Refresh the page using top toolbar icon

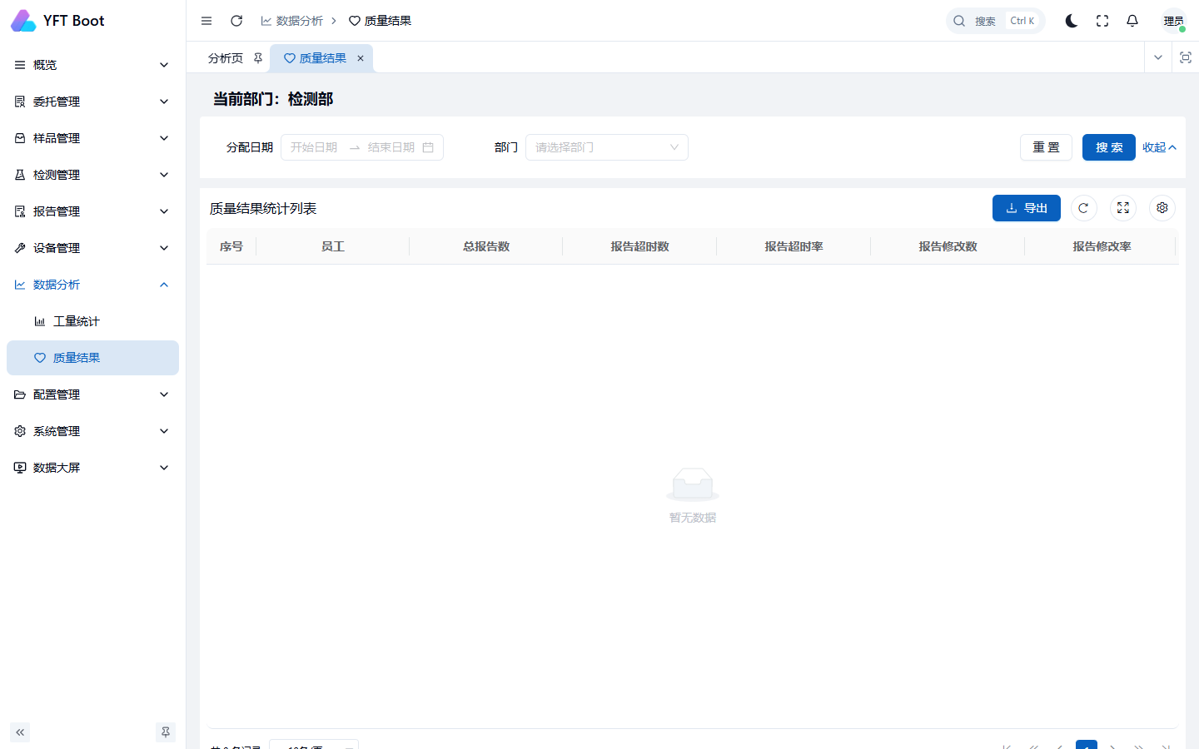pos(236,21)
